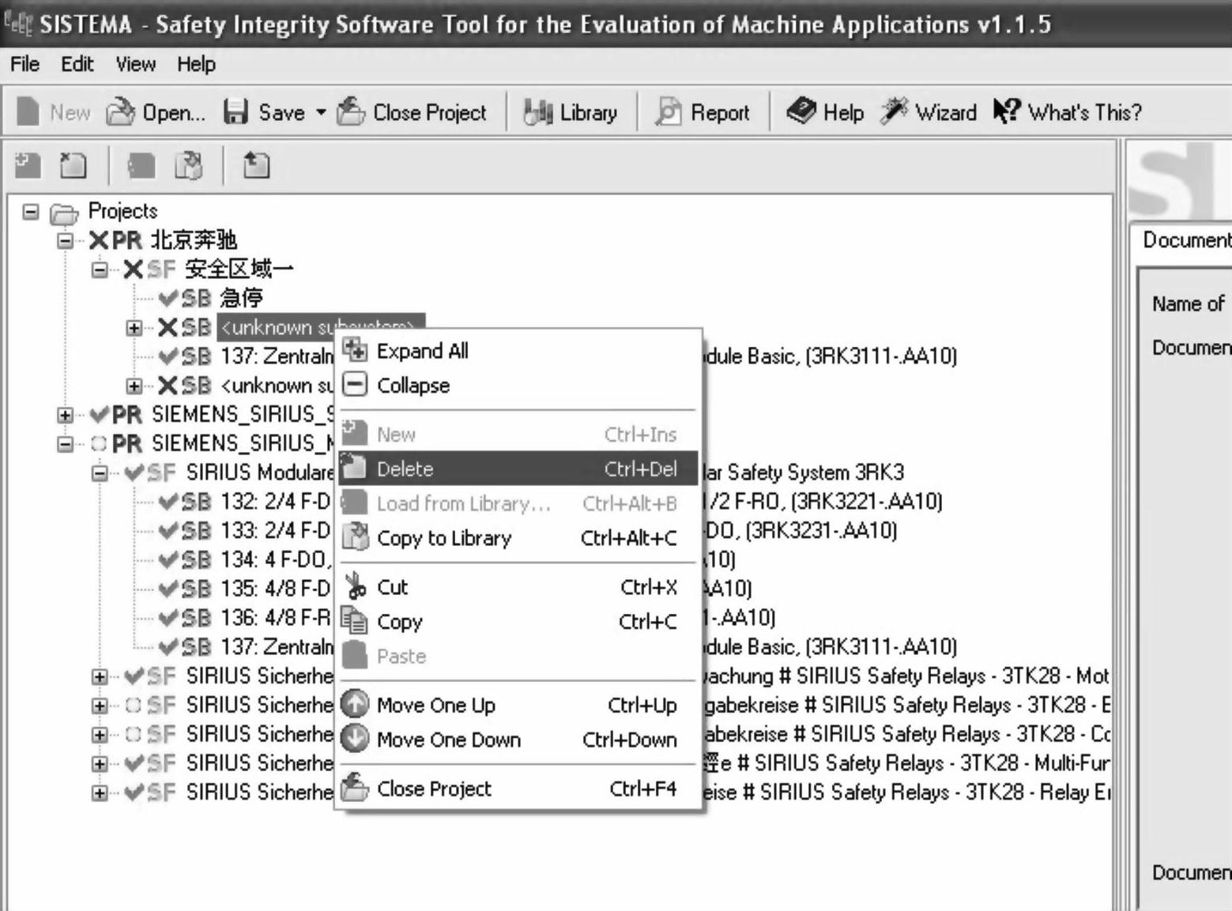This screenshot has width=1232, height=911.
Task: Choose Copy to Library in the context menu
Action: [x=518, y=538]
